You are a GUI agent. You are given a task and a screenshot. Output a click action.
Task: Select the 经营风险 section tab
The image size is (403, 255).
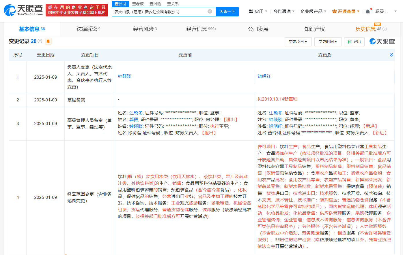click(x=145, y=29)
